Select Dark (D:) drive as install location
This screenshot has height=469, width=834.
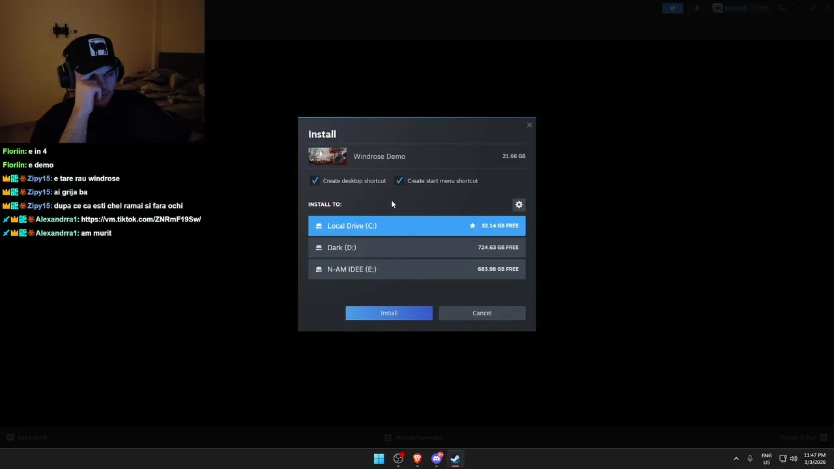pyautogui.click(x=416, y=248)
